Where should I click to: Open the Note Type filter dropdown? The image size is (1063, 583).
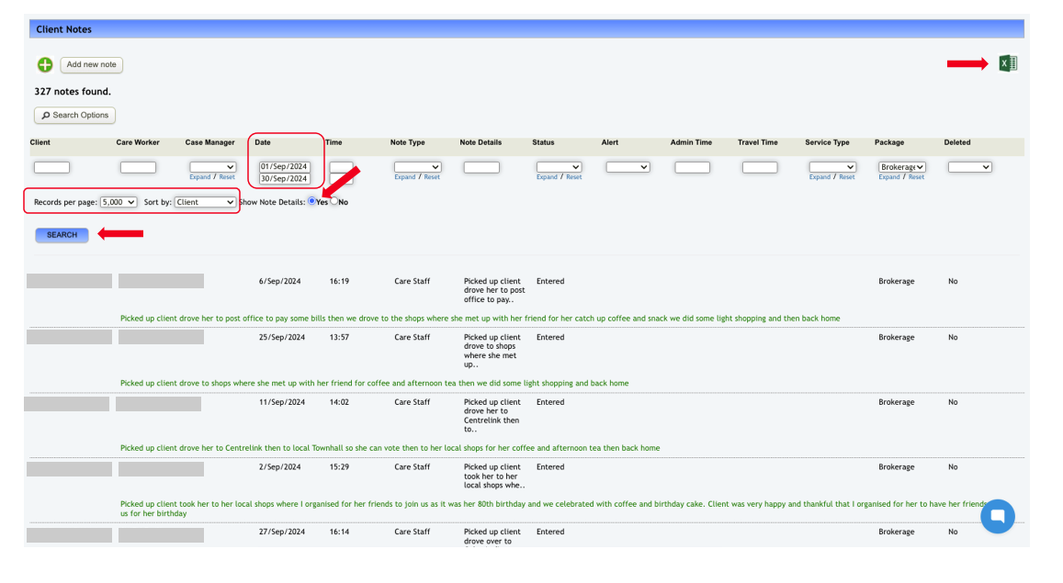417,167
